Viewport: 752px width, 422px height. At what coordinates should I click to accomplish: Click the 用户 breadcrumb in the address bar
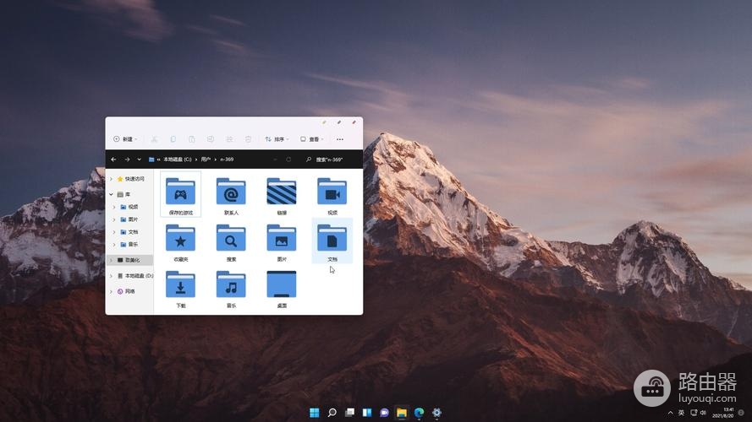coord(204,160)
